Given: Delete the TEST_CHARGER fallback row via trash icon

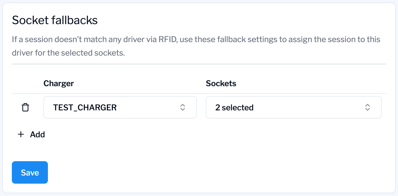Looking at the screenshot, I should (25, 107).
